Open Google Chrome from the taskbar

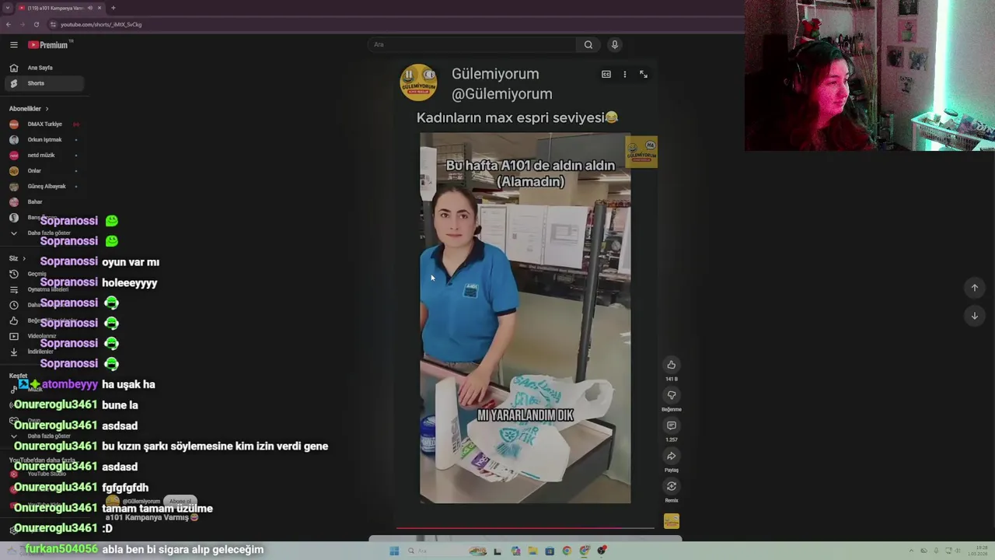click(x=567, y=551)
